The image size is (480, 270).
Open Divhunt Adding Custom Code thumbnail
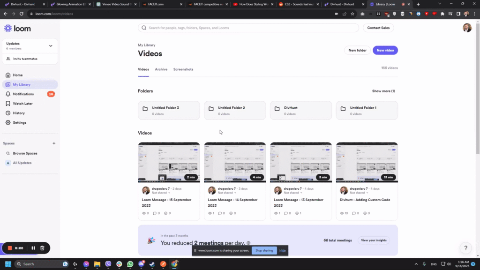(x=367, y=162)
